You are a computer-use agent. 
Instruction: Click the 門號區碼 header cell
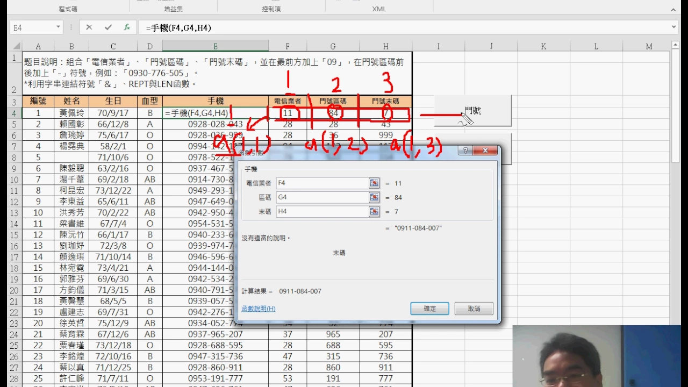pos(333,101)
